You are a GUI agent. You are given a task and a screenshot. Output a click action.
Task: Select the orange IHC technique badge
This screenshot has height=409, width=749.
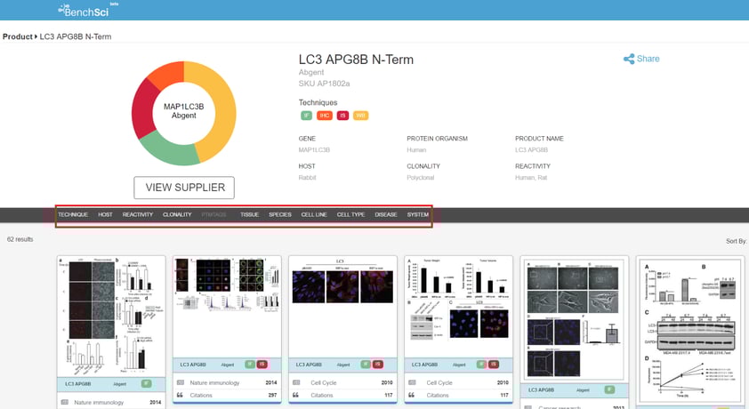(325, 116)
